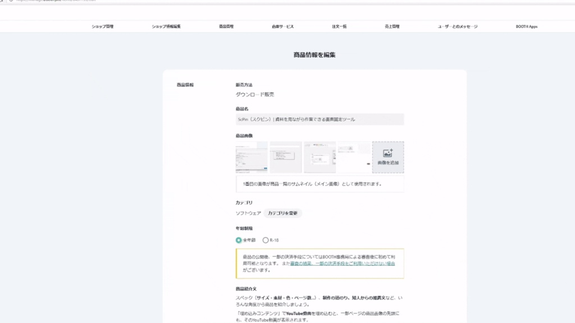Open the payment review restrictions link in the notice
Viewport: 575px width, 323px height.
(343, 264)
